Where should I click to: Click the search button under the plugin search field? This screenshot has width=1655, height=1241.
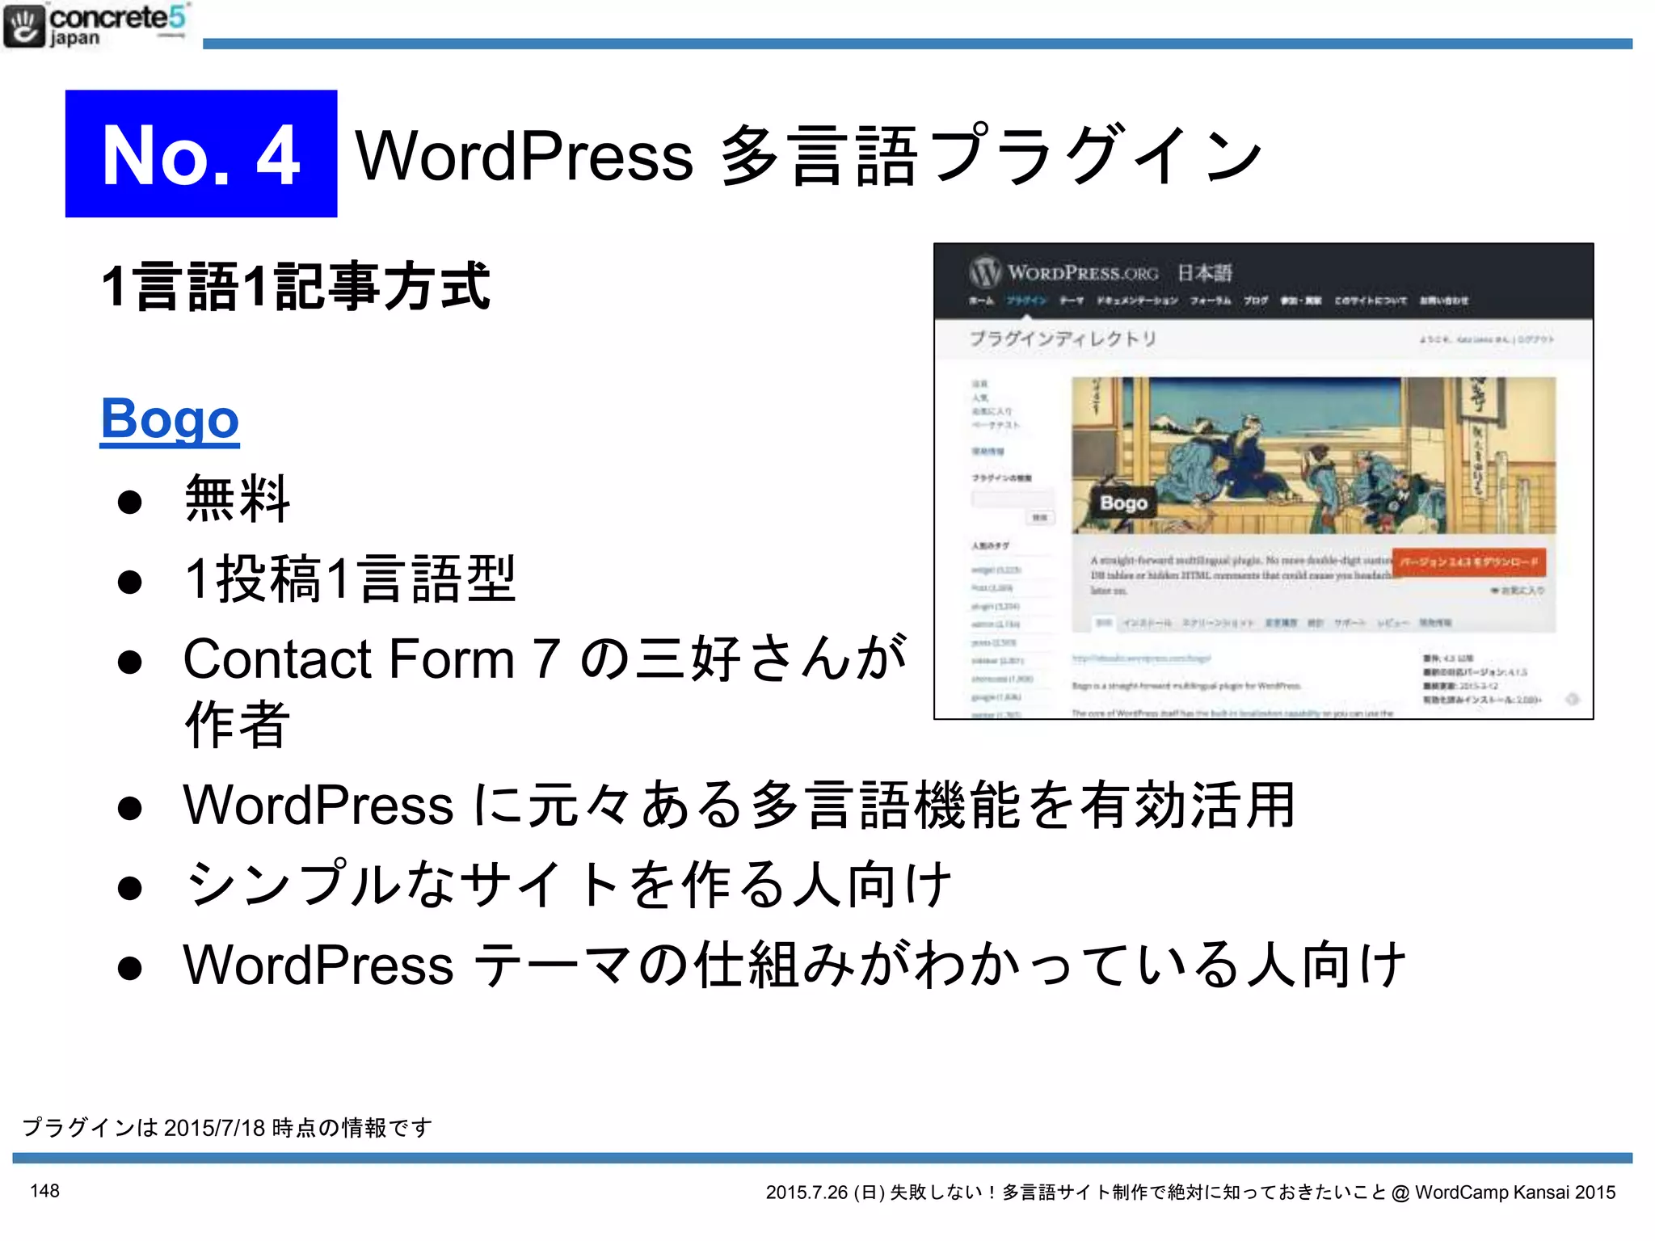coord(1040,517)
